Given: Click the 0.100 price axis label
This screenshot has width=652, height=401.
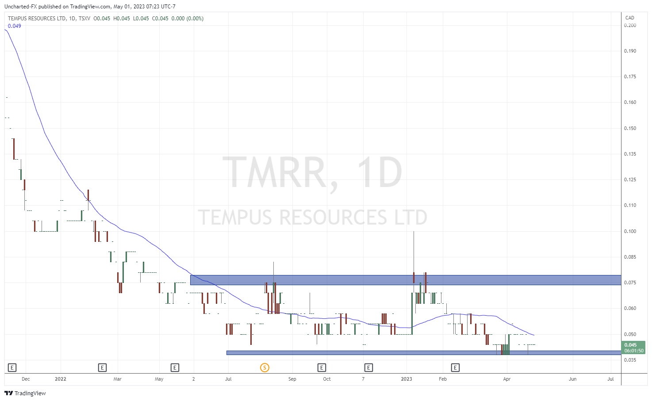Looking at the screenshot, I should [x=630, y=231].
